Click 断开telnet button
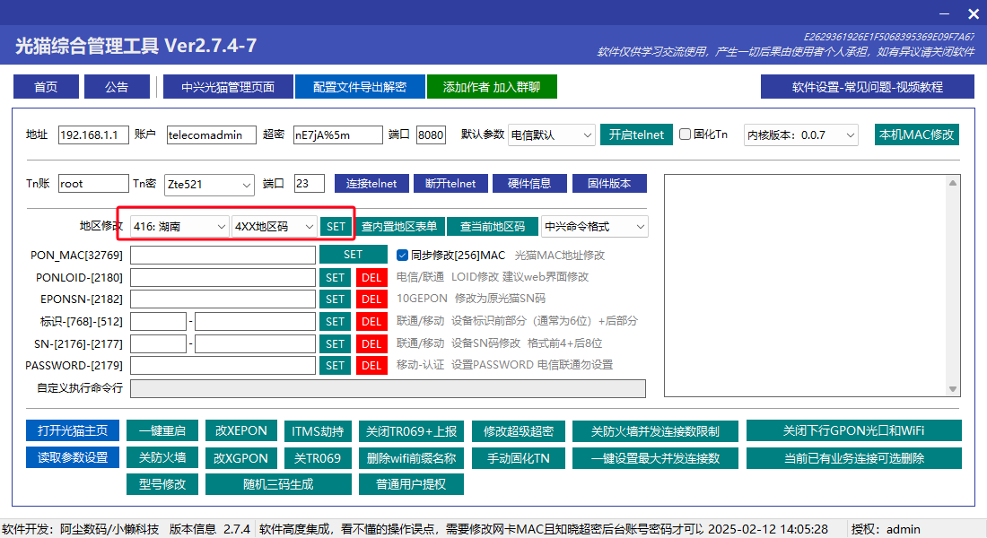Image resolution: width=987 pixels, height=538 pixels. [x=450, y=184]
